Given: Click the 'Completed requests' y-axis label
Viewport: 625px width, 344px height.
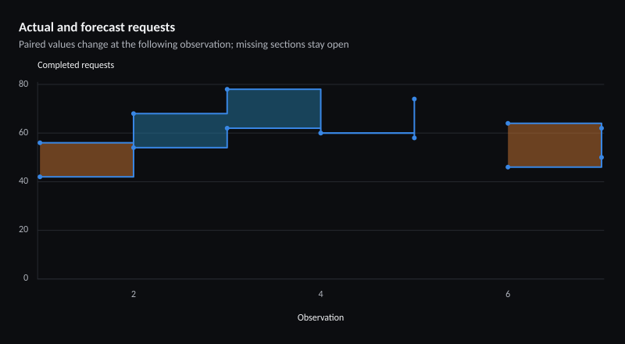Looking at the screenshot, I should 76,65.
